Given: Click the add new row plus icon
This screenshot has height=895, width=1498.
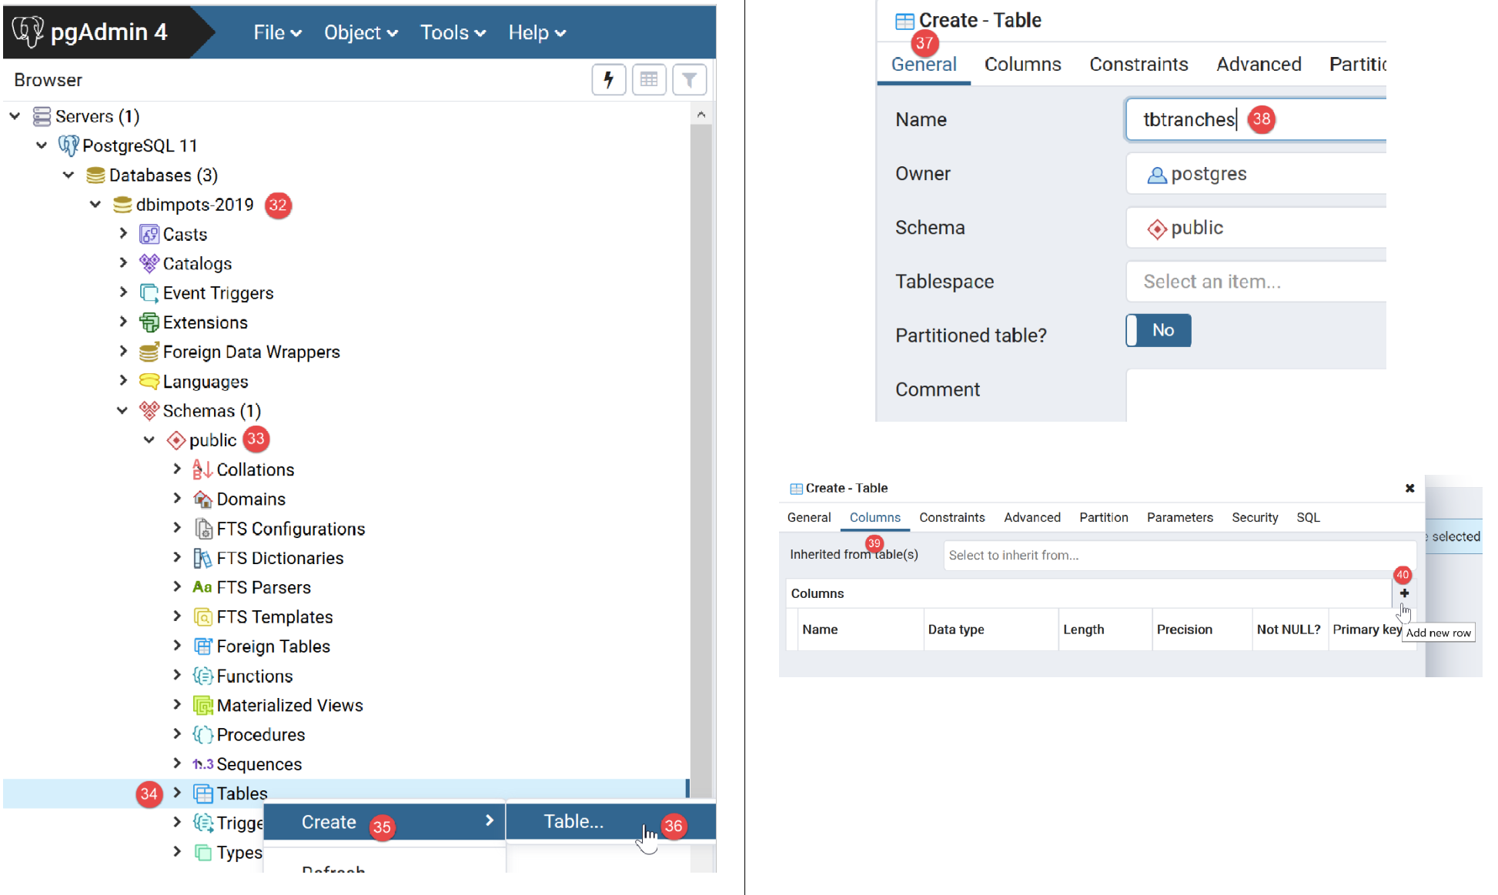Looking at the screenshot, I should pyautogui.click(x=1404, y=593).
